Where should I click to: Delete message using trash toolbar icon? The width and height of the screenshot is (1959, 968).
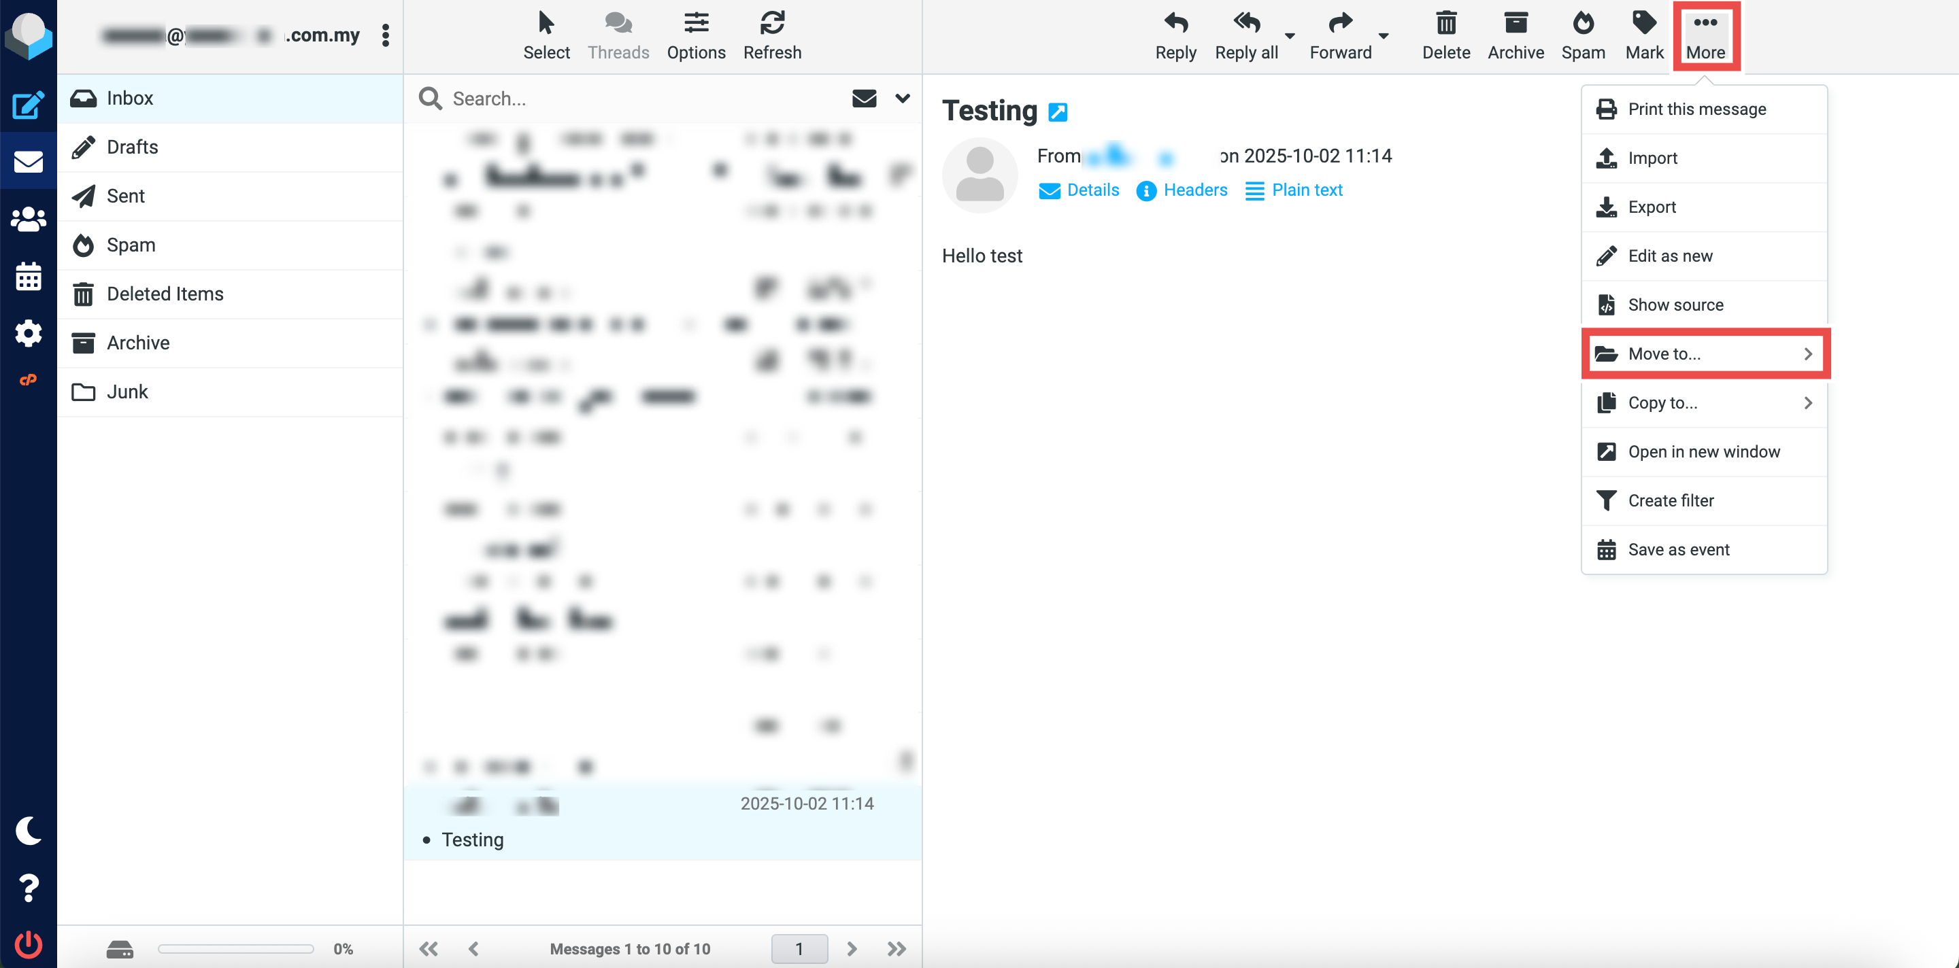[x=1445, y=35]
